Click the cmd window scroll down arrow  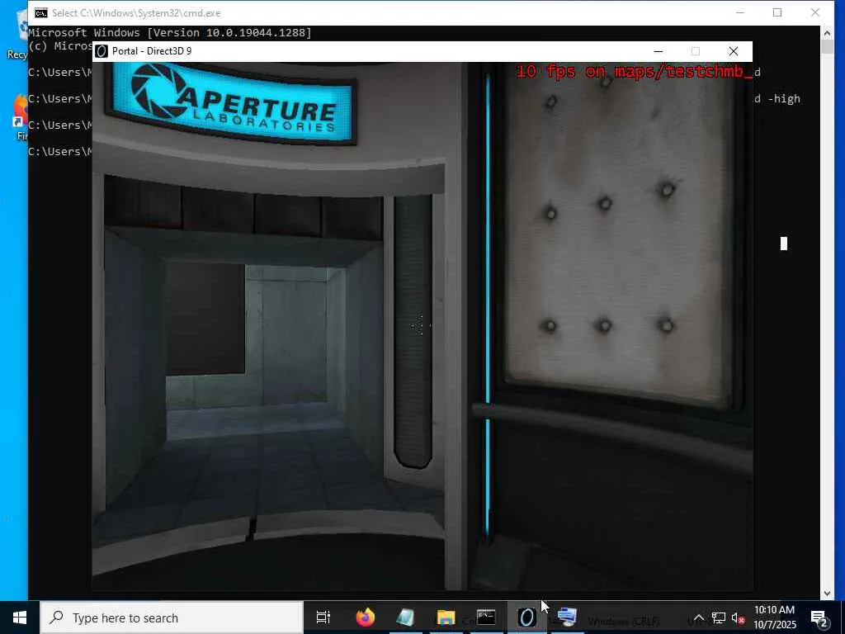click(x=827, y=593)
